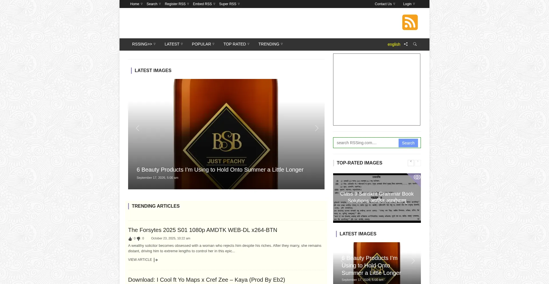Click the thumbs up icon on Forsytes article
549x284 pixels.
coord(130,239)
